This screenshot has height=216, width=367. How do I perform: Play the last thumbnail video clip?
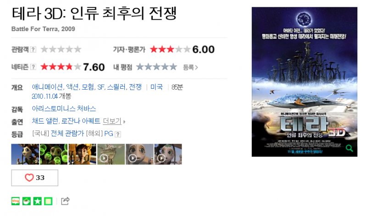click(168, 154)
